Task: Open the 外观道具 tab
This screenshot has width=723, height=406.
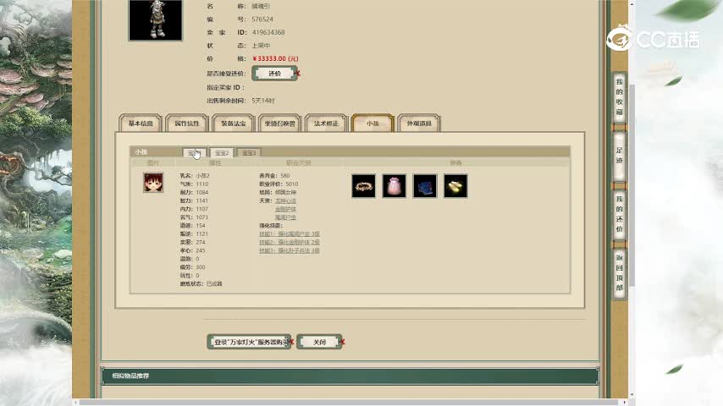Action: 419,123
